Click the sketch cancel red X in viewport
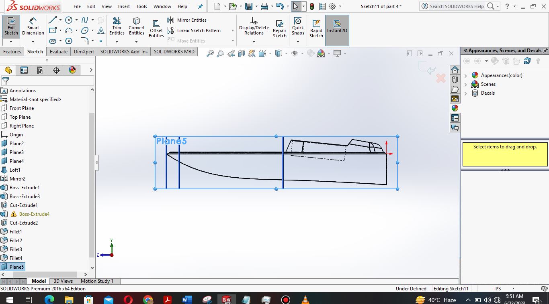549x304 pixels. coord(441,78)
